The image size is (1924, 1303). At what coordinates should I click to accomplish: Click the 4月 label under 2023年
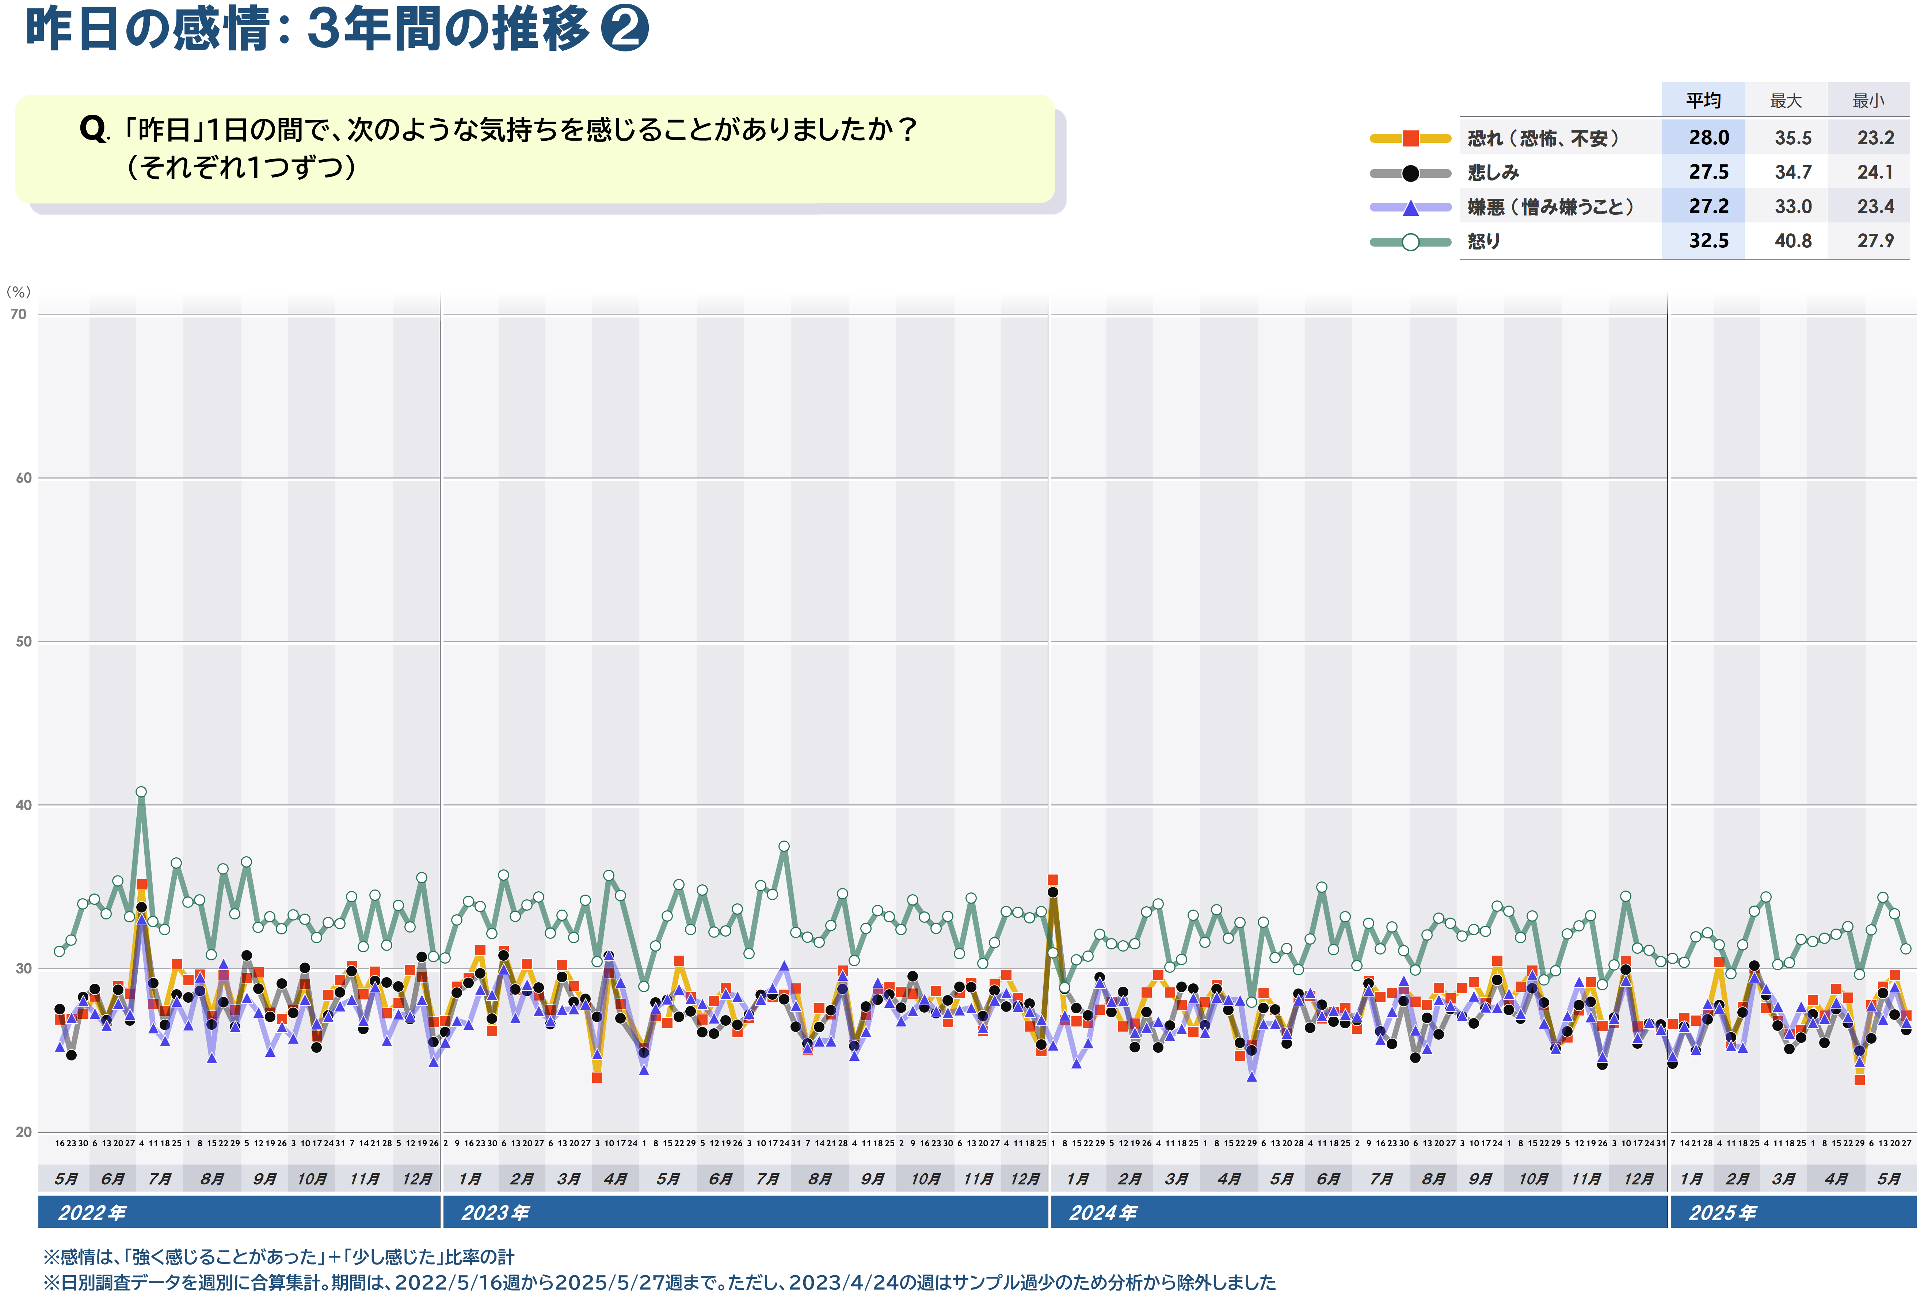[615, 1179]
